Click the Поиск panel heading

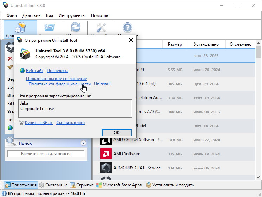click(25, 143)
